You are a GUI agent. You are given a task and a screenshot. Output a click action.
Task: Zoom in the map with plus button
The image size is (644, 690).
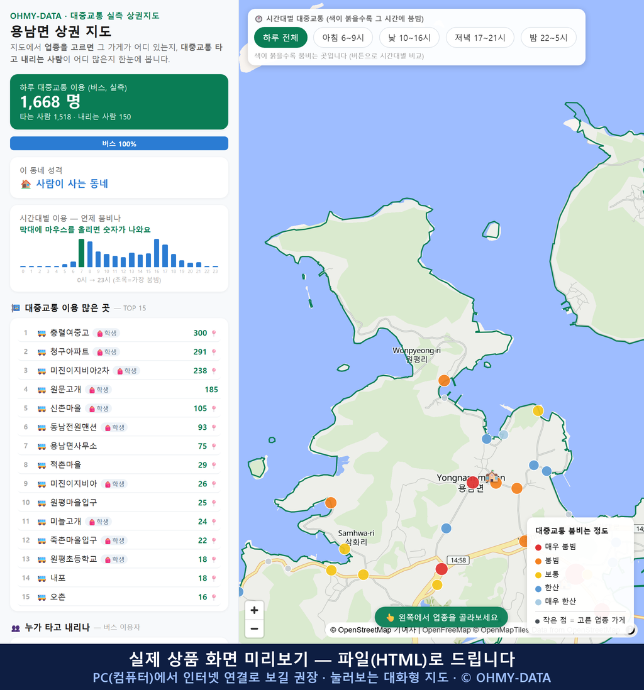point(254,610)
